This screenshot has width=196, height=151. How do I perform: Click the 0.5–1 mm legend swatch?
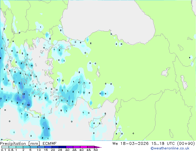click(x=12, y=147)
